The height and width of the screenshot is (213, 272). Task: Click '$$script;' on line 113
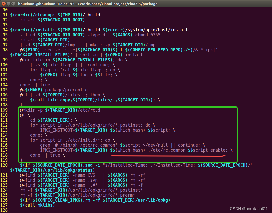pyautogui.click(x=159, y=130)
